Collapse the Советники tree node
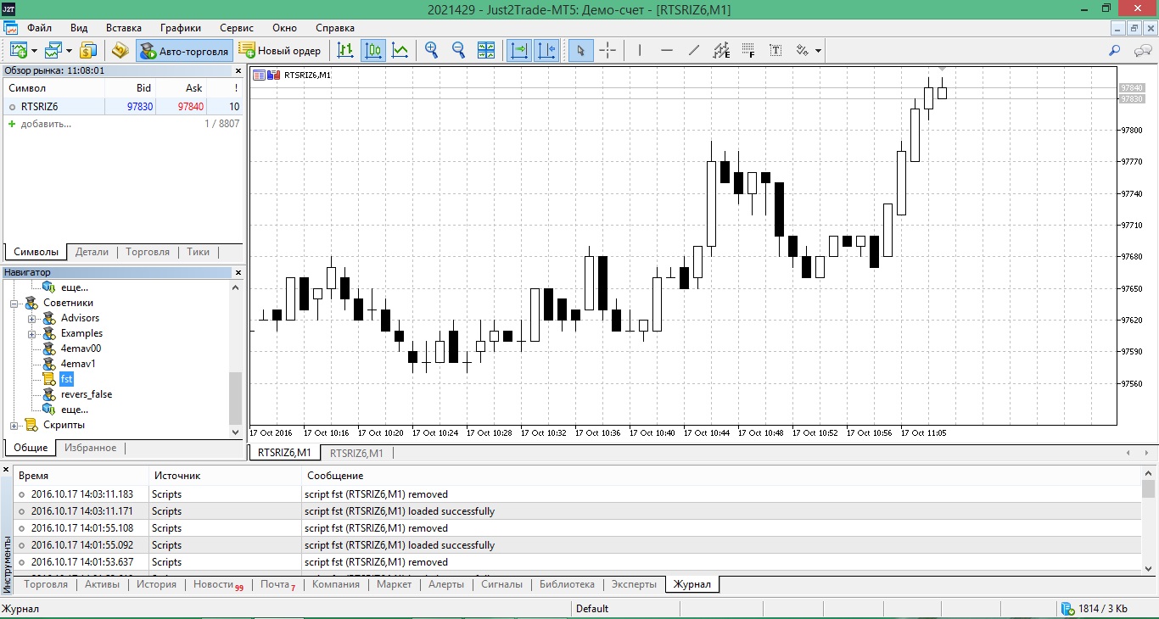Screen dimensions: 1159x619 [14, 303]
